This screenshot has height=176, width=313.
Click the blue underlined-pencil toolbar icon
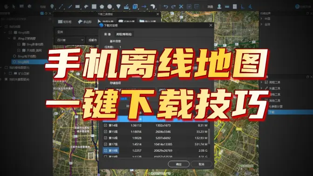pos(126,7)
